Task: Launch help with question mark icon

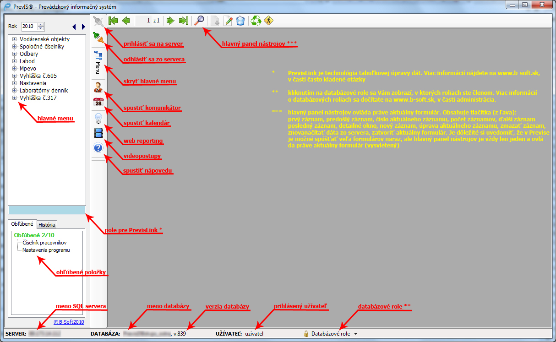Action: point(98,148)
